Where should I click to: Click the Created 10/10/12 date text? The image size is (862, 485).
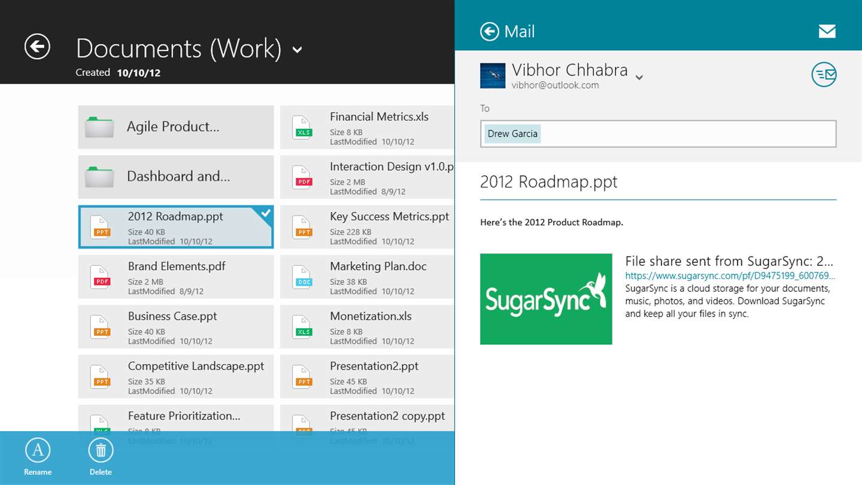pyautogui.click(x=118, y=72)
